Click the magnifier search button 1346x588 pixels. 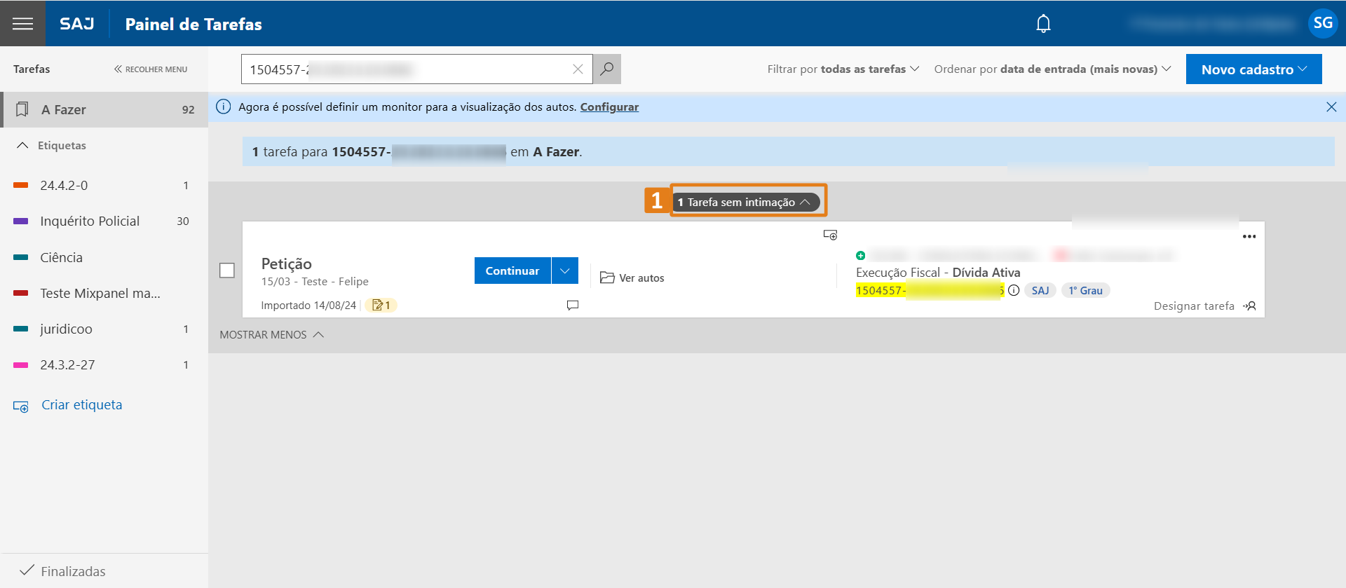(x=607, y=69)
